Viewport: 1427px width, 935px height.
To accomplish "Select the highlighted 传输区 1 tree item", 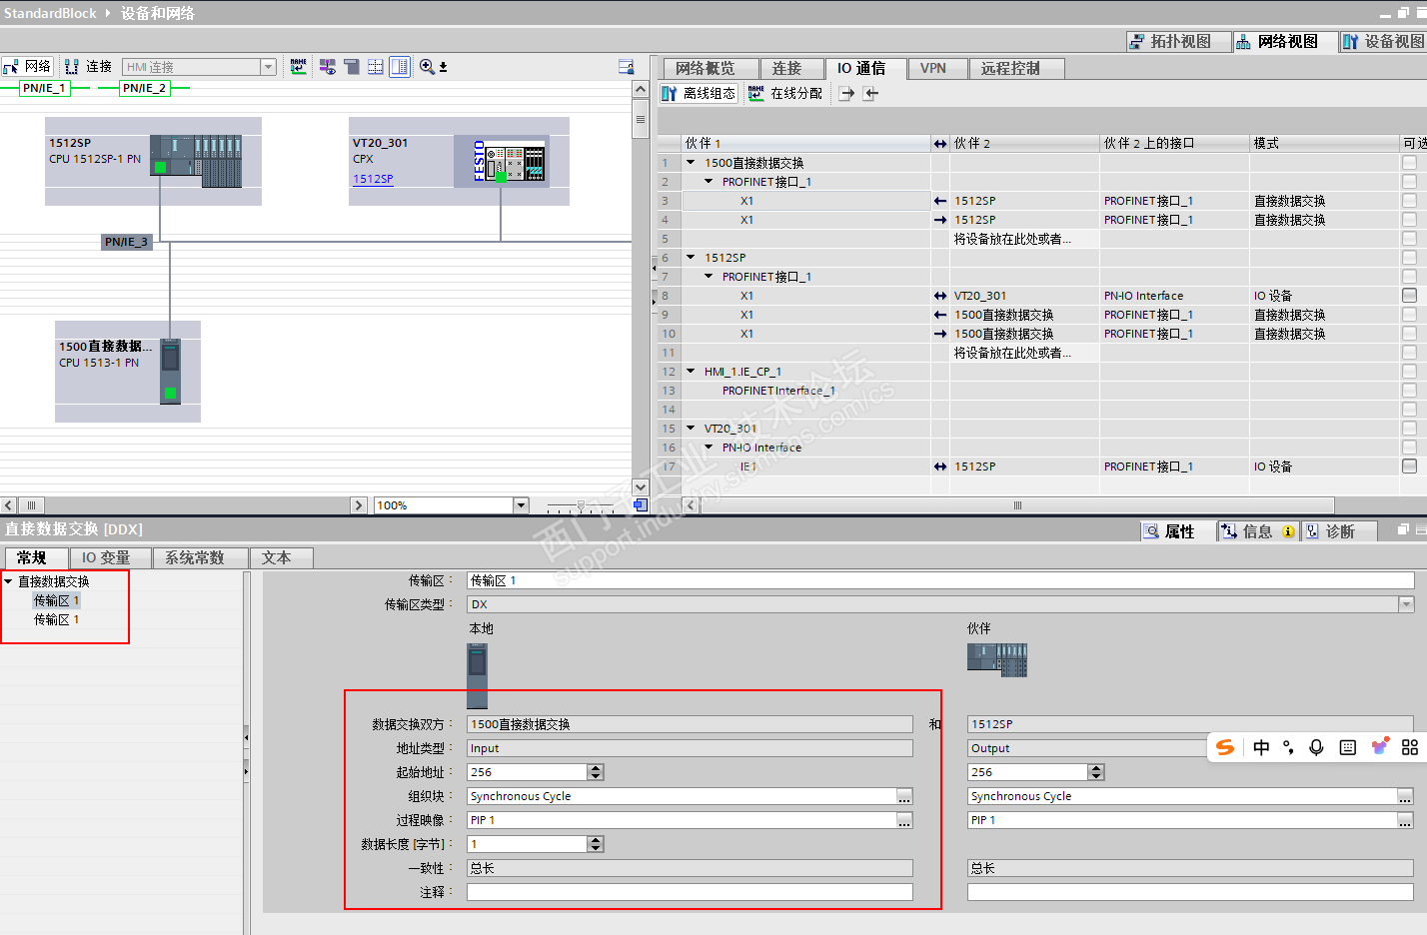I will [x=56, y=600].
